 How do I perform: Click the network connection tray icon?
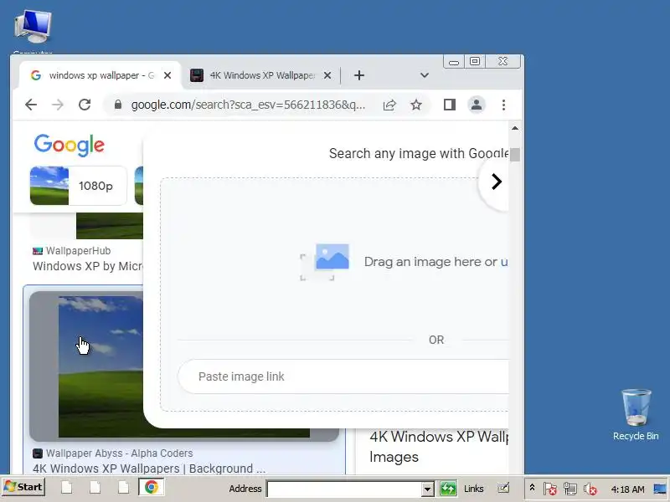[x=570, y=489]
